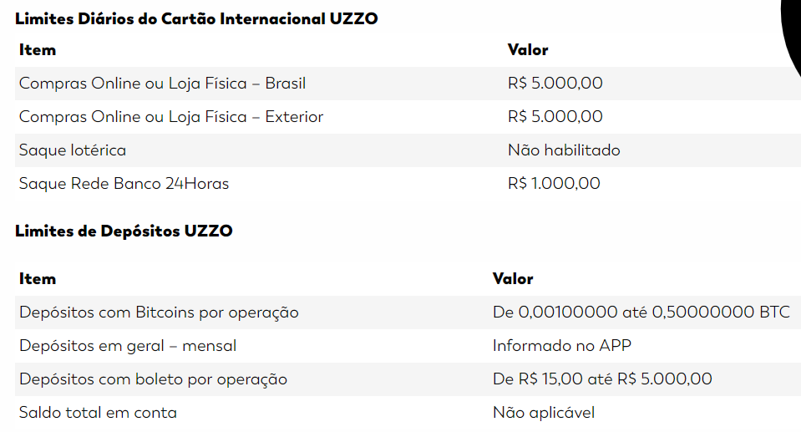Click the Saque Rede Banco 24Horas item
The width and height of the screenshot is (801, 432).
(124, 184)
